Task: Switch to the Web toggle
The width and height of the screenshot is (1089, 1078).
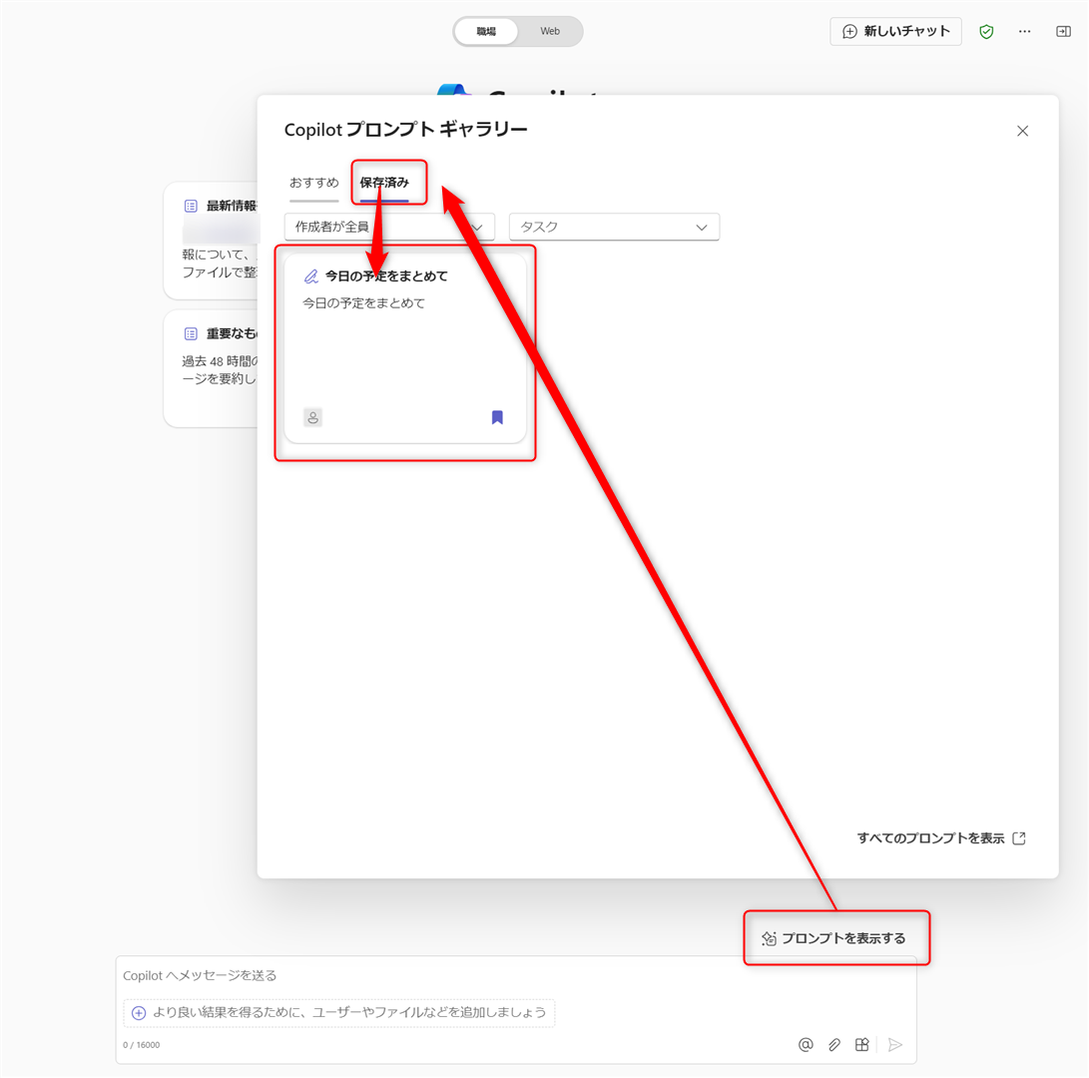Action: [550, 31]
